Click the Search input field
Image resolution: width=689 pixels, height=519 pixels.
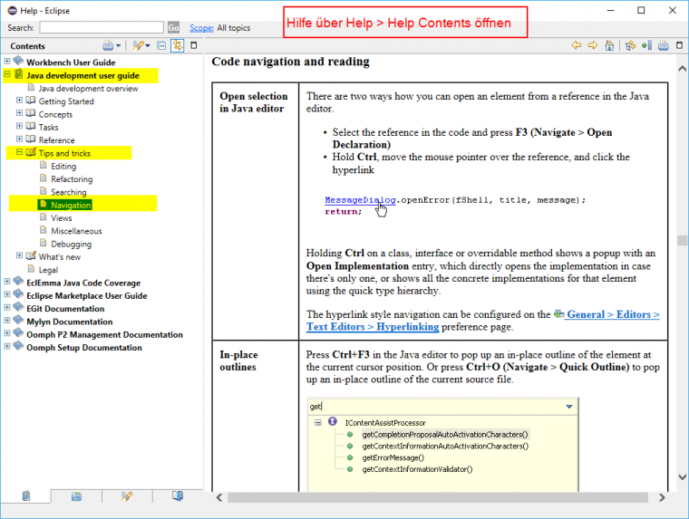(x=102, y=27)
